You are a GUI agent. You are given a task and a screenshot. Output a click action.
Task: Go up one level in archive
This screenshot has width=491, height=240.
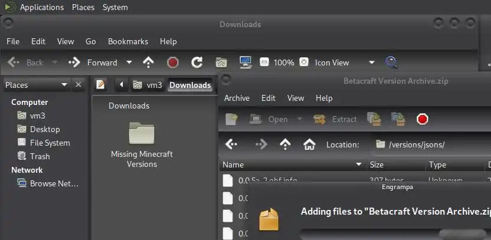pos(285,144)
